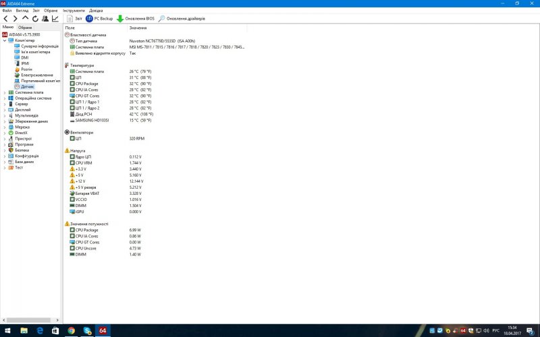Open Chrome from the Windows taskbar
Image resolution: width=540 pixels, height=337 pixels.
pos(71,331)
